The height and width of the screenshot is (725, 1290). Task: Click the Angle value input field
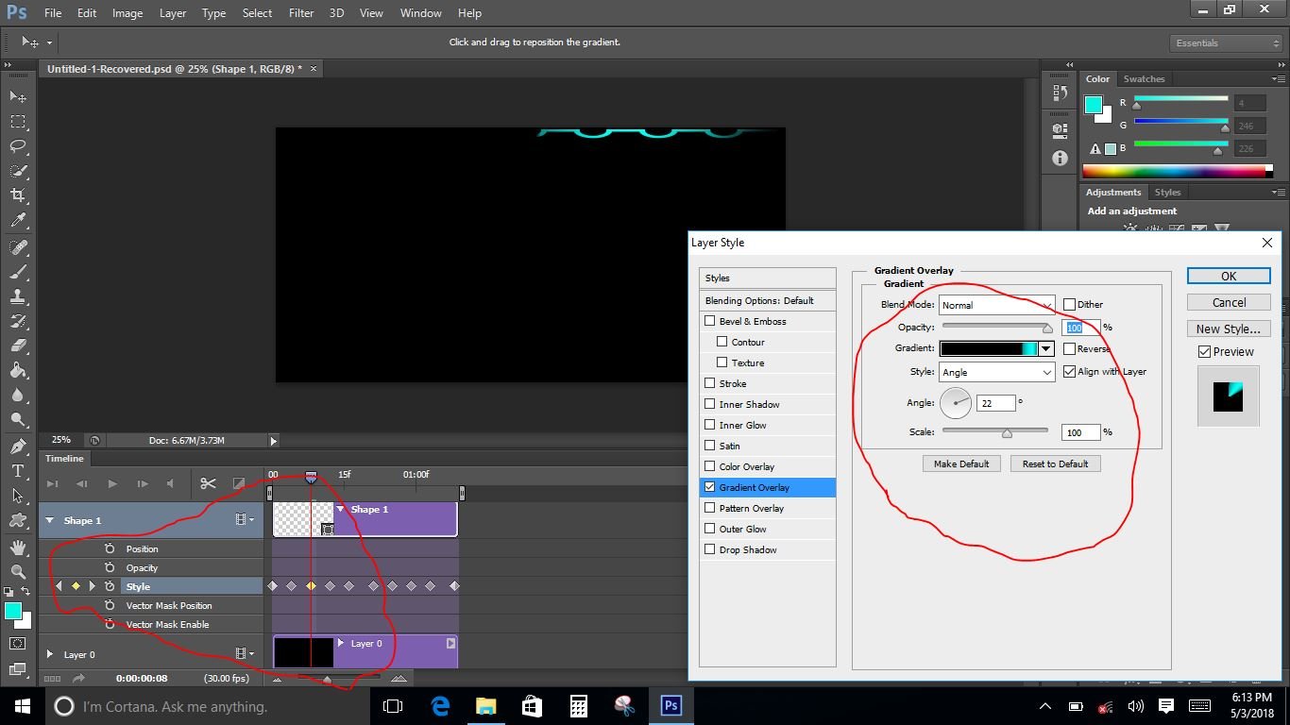tap(995, 402)
